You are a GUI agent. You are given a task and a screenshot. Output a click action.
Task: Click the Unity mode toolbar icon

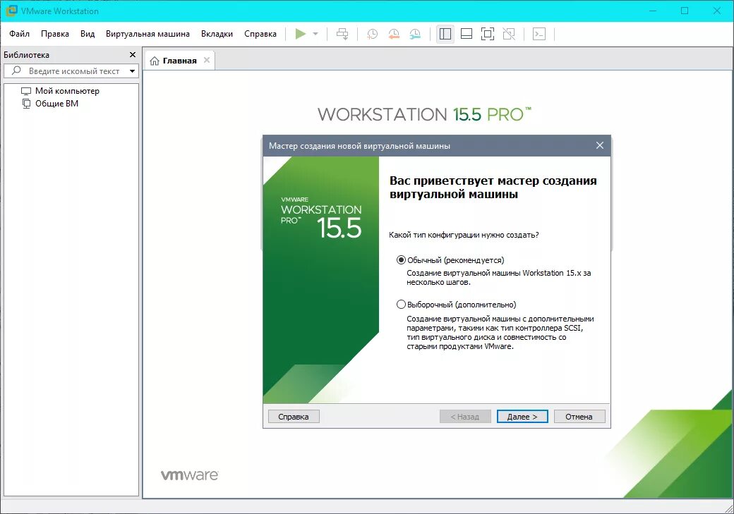[509, 34]
